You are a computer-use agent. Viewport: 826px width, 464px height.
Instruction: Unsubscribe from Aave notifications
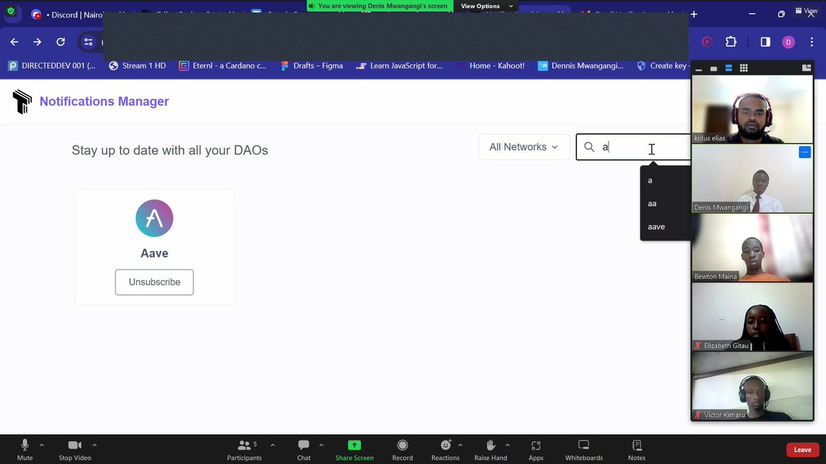[154, 282]
